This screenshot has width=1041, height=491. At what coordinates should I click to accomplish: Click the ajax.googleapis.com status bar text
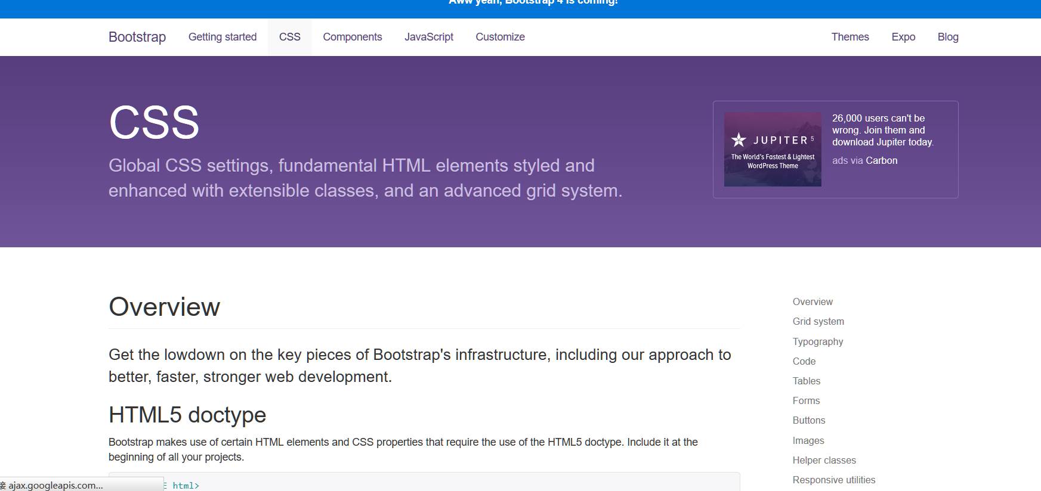(55, 485)
